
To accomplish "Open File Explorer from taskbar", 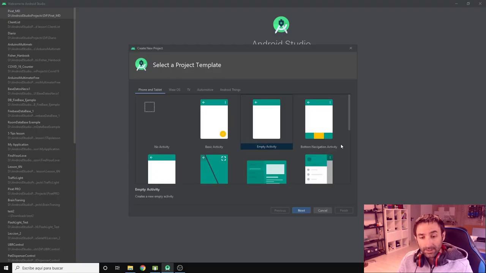I will pyautogui.click(x=130, y=268).
